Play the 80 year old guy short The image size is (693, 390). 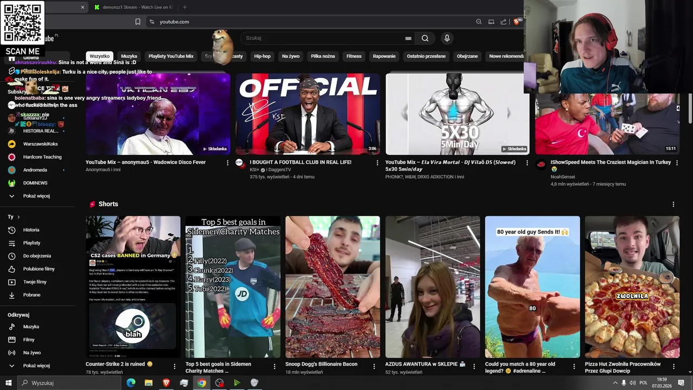pos(532,287)
